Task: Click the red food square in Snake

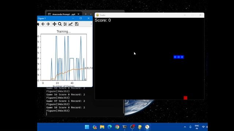Action: click(185, 98)
